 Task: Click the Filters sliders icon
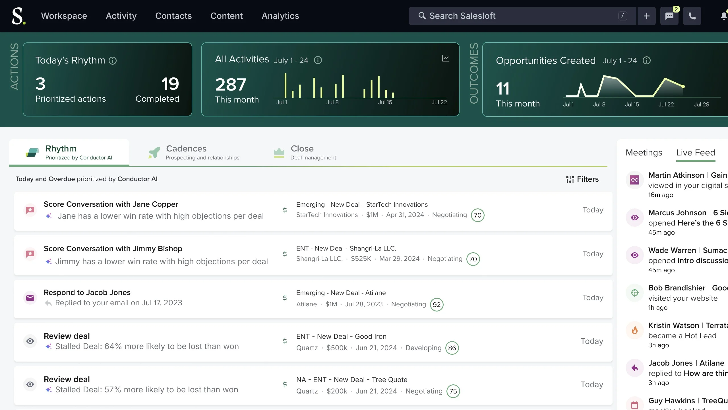570,179
